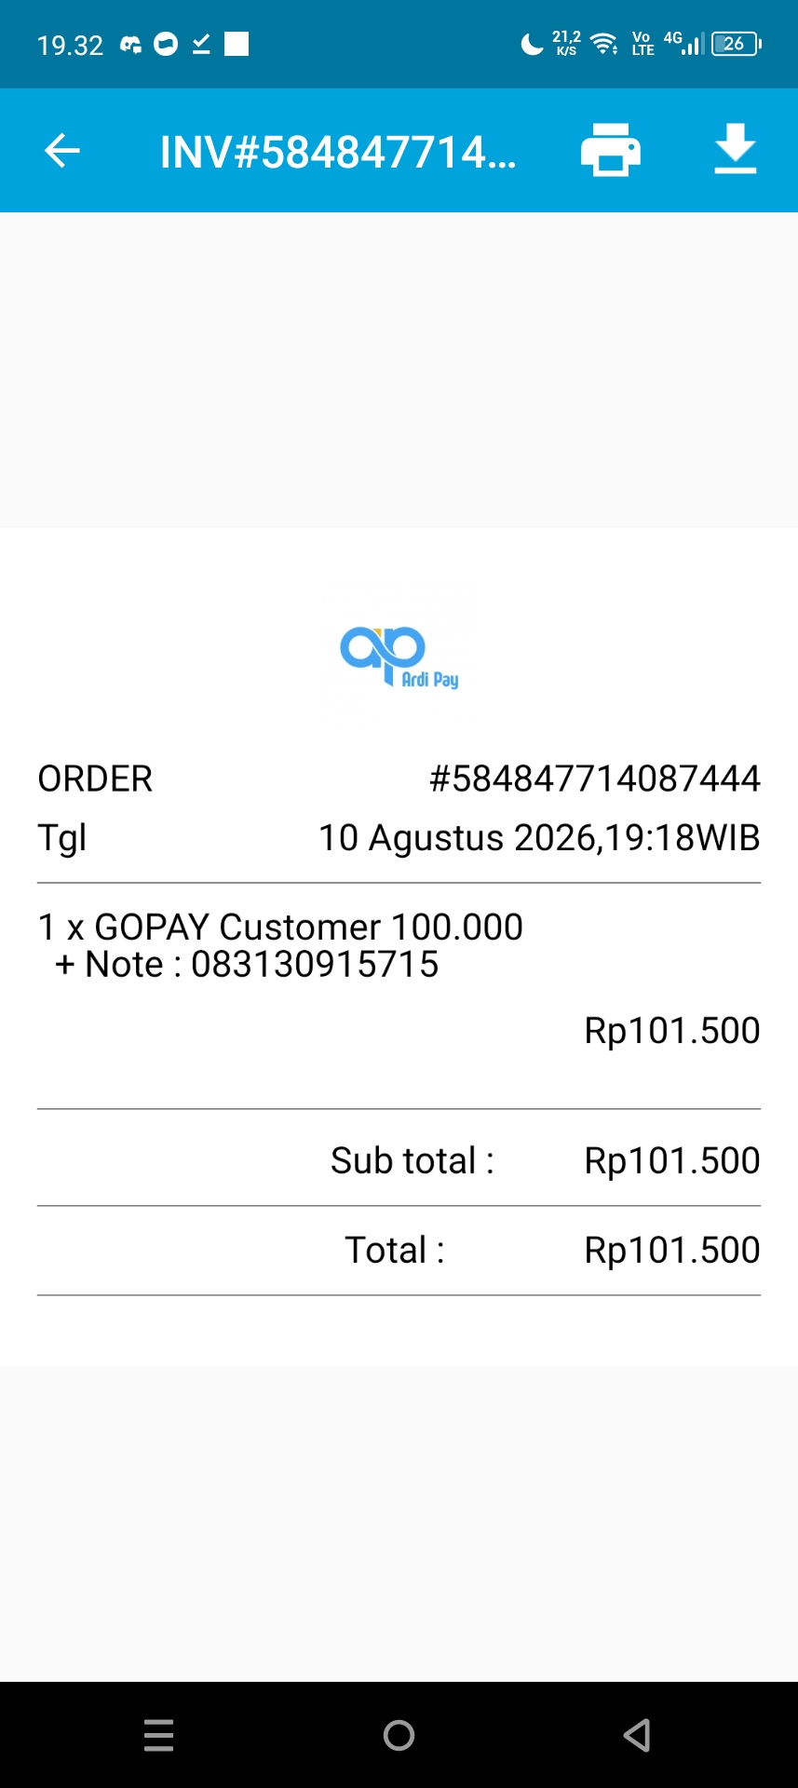Viewport: 798px width, 1788px height.
Task: Tap the 4G signal strength icon
Action: click(x=683, y=43)
